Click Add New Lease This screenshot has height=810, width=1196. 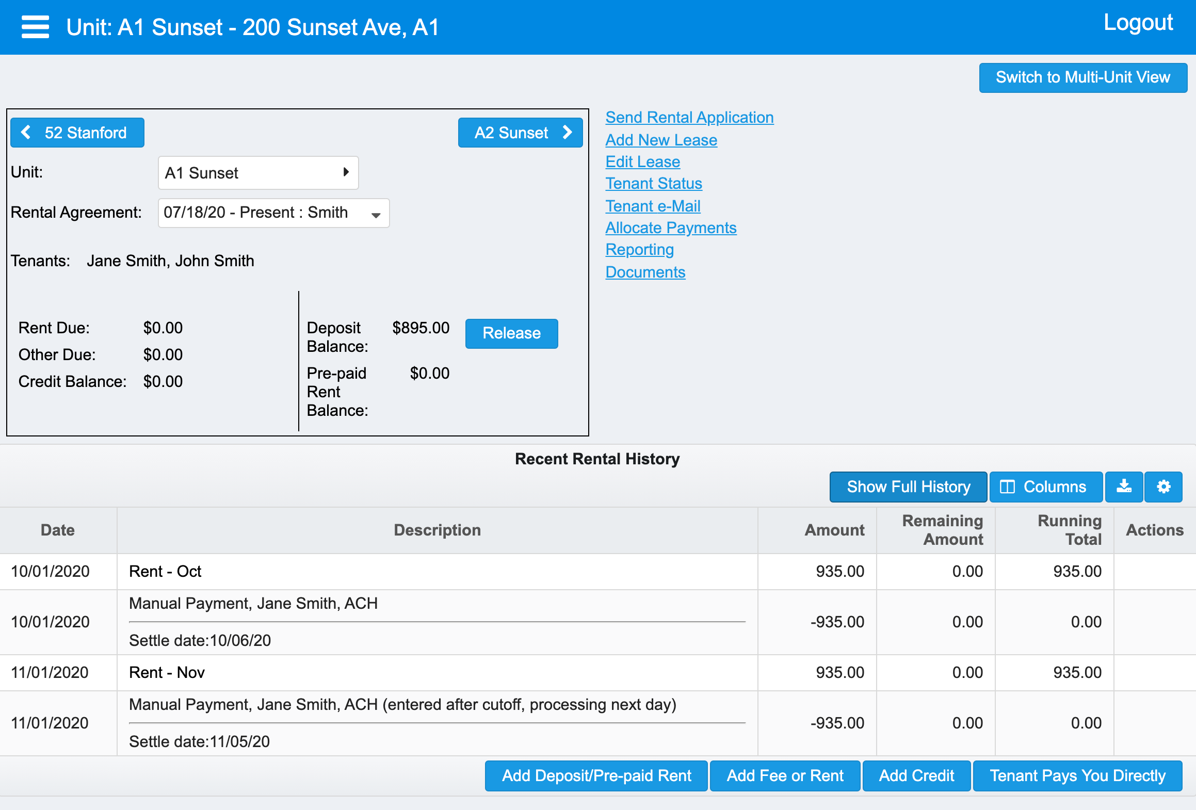pyautogui.click(x=661, y=140)
